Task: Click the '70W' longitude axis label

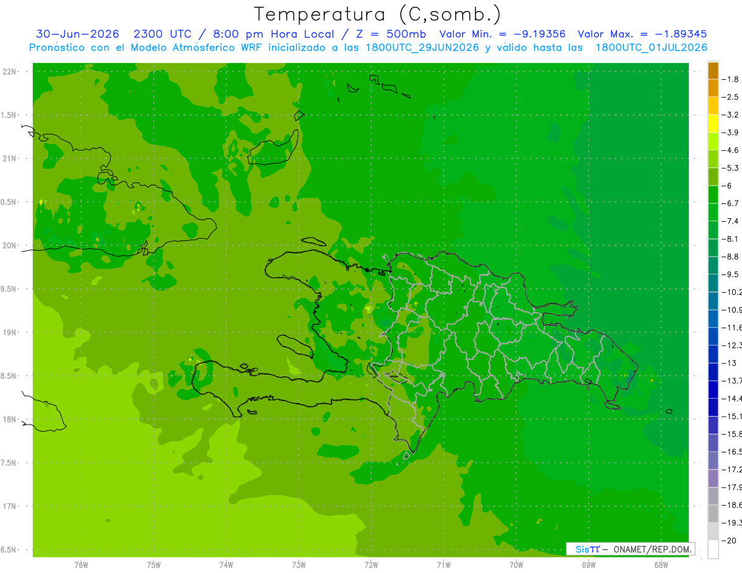Action: click(x=516, y=564)
